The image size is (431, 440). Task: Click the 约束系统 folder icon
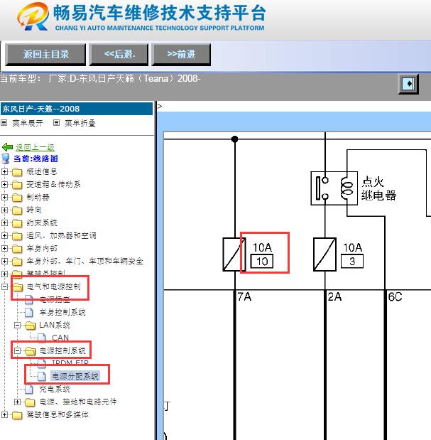(17, 223)
